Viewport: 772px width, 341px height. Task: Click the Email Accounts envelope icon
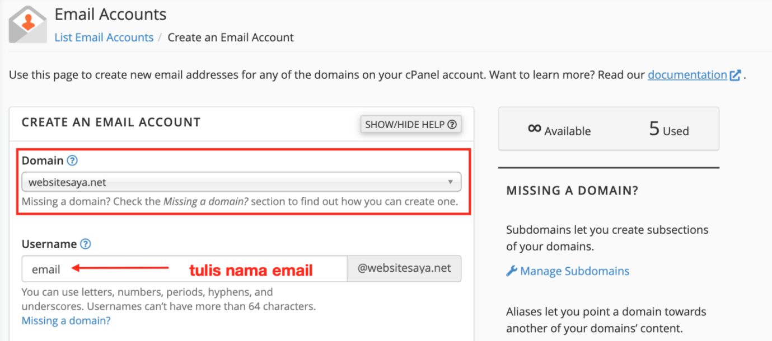tap(28, 24)
